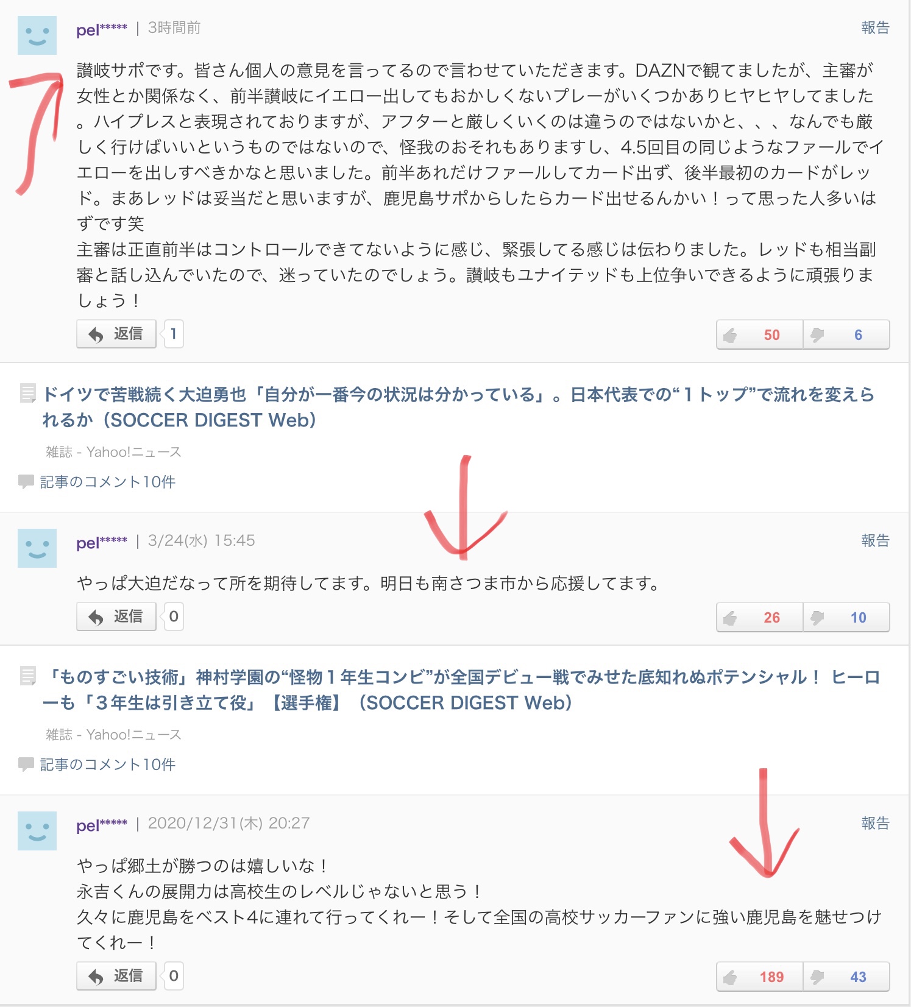The height and width of the screenshot is (1007, 911).
Task: Click the avatar of the 3時間前 comment
Action: [x=37, y=35]
